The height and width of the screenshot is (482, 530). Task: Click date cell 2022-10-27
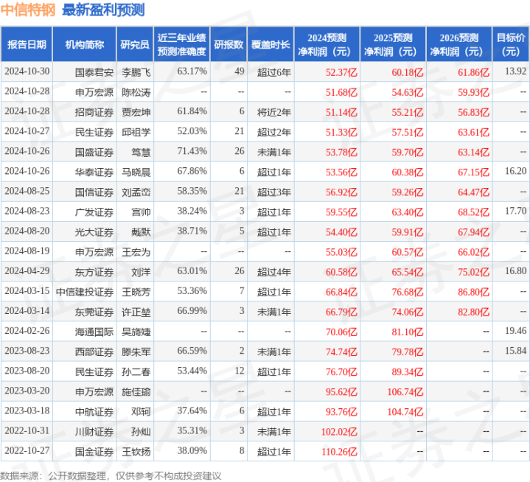click(x=27, y=450)
